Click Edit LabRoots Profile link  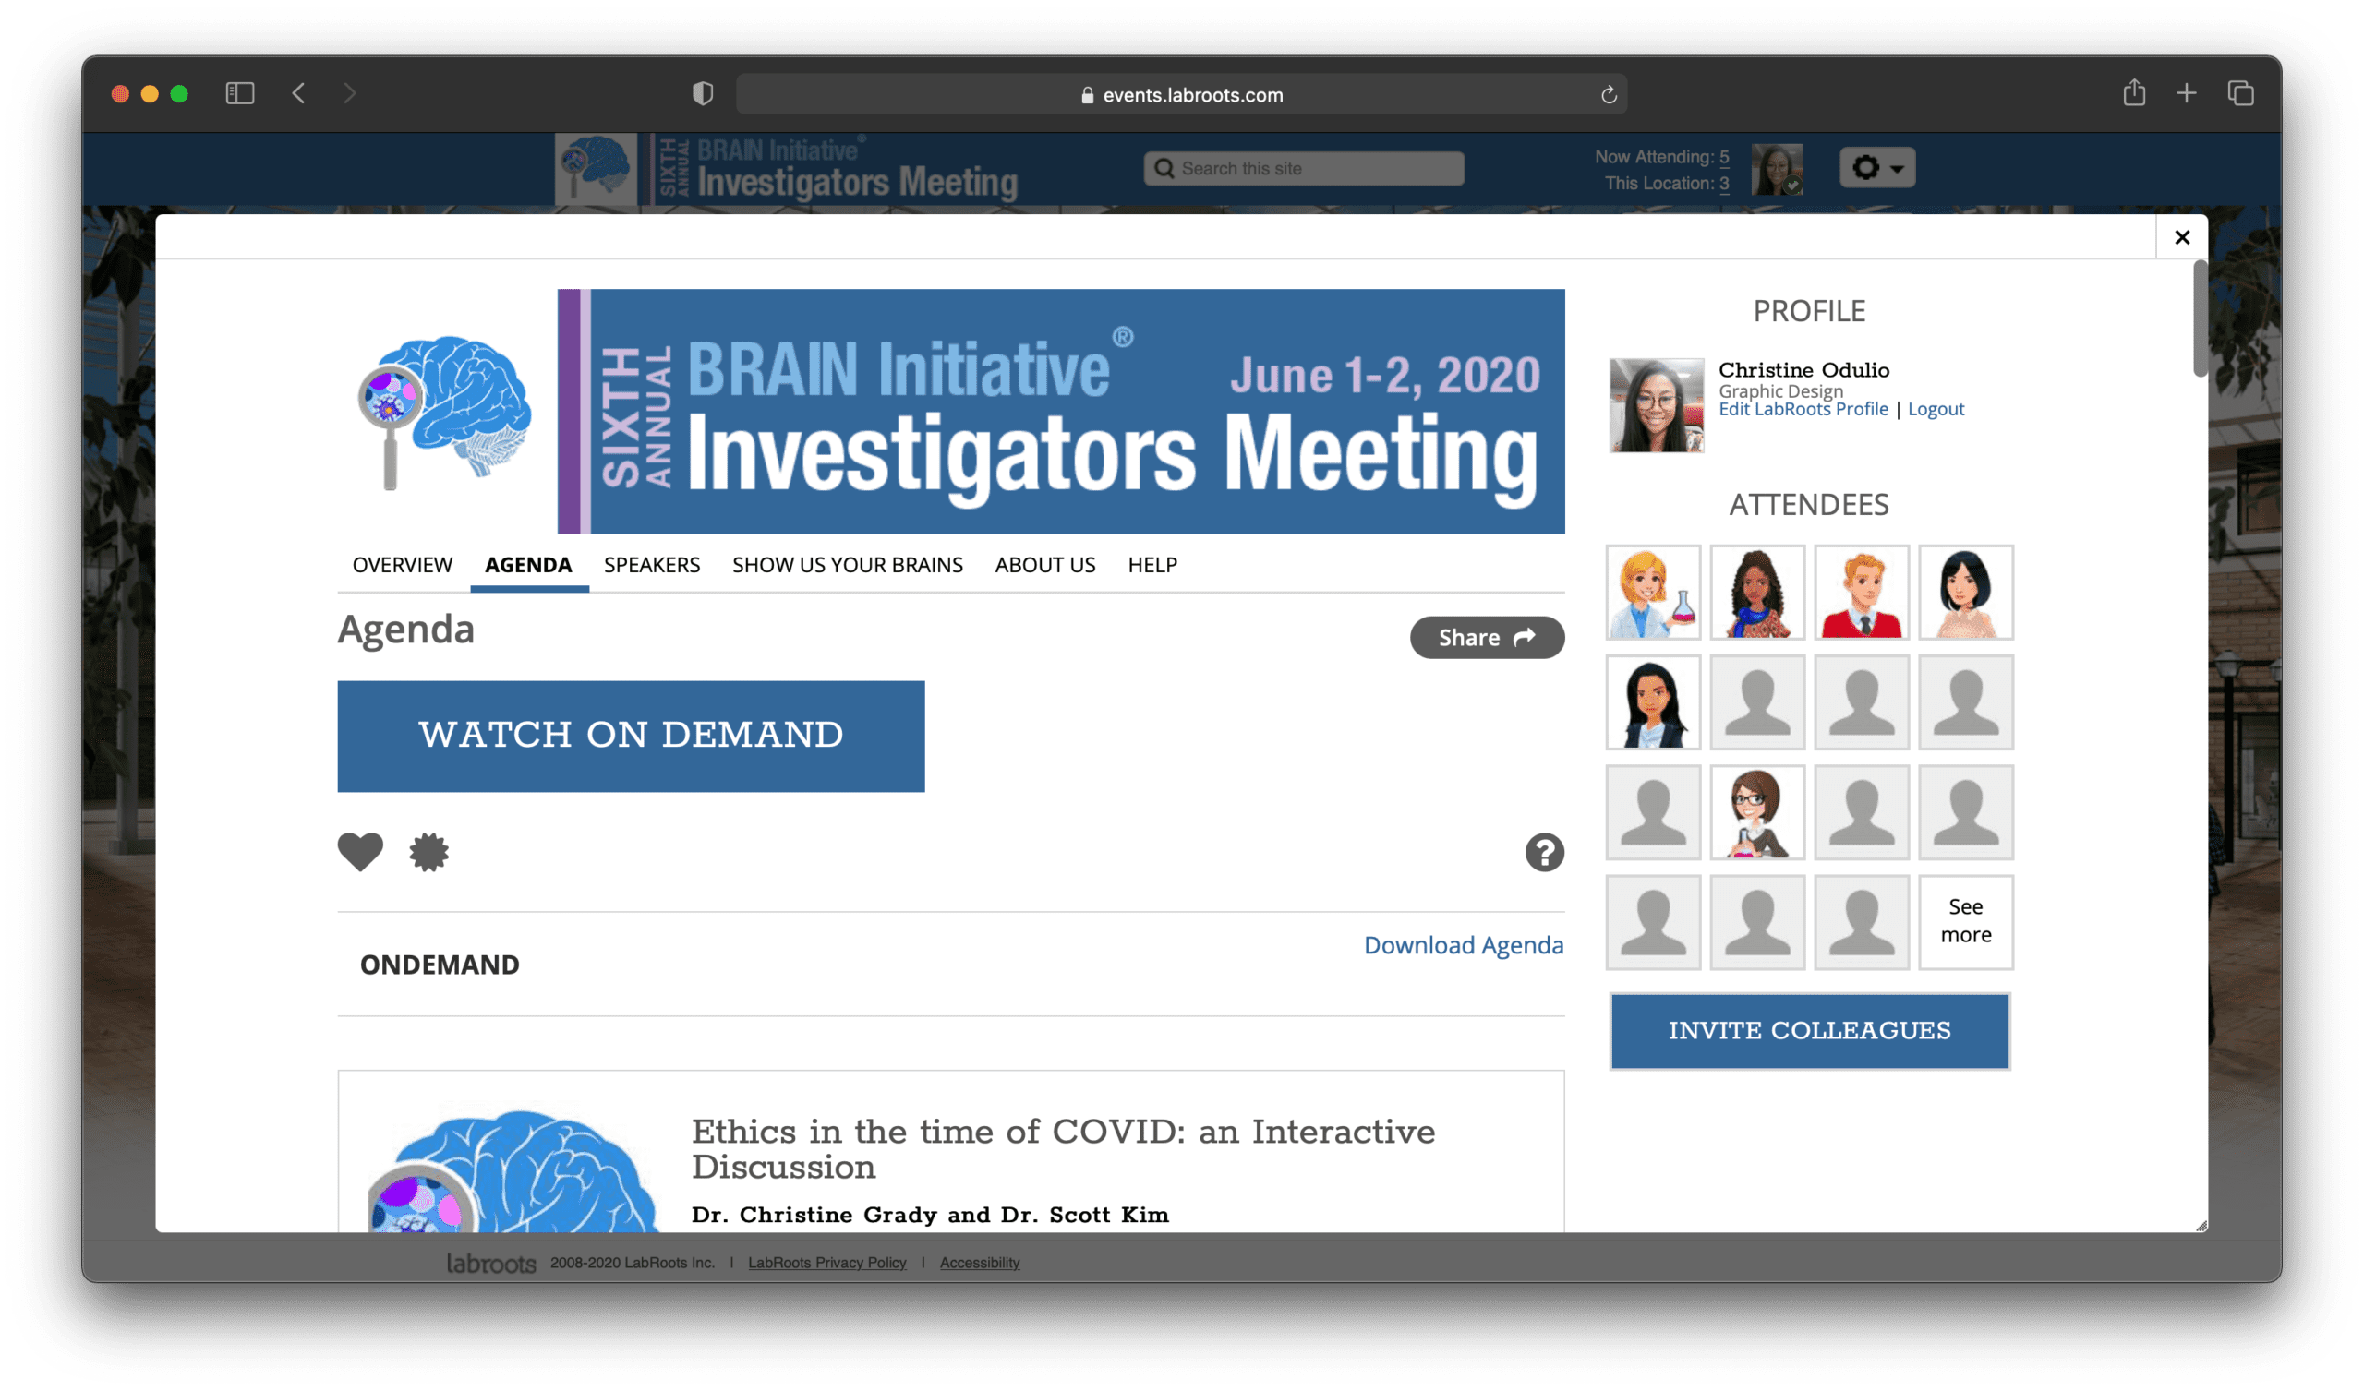(x=1803, y=409)
